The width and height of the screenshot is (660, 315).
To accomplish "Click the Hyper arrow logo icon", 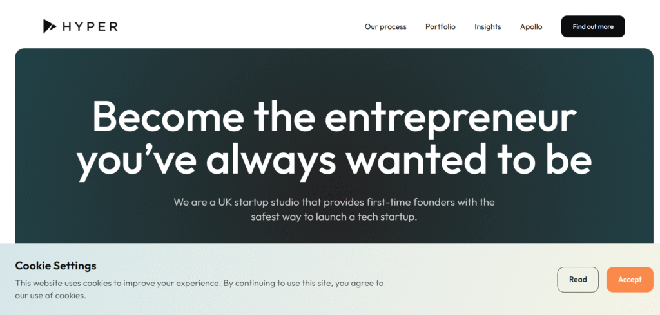I will 50,26.
